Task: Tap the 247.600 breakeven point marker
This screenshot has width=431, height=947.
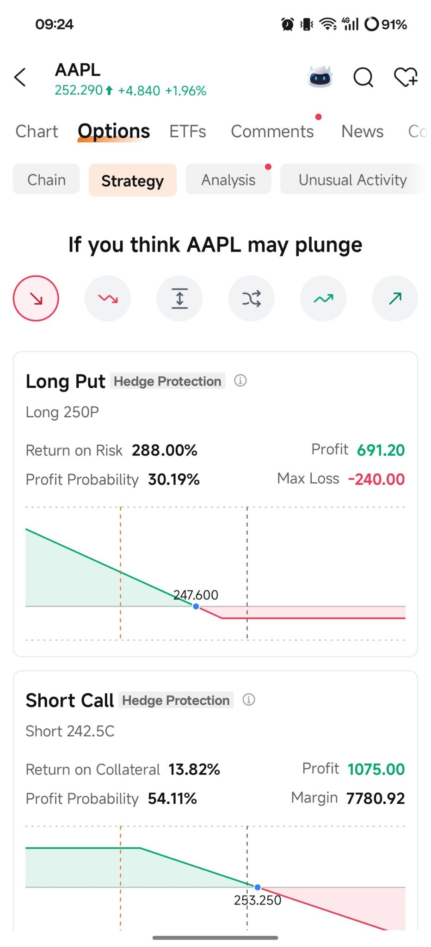Action: pyautogui.click(x=196, y=606)
